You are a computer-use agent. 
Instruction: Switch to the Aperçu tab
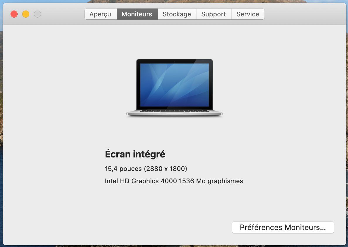100,14
